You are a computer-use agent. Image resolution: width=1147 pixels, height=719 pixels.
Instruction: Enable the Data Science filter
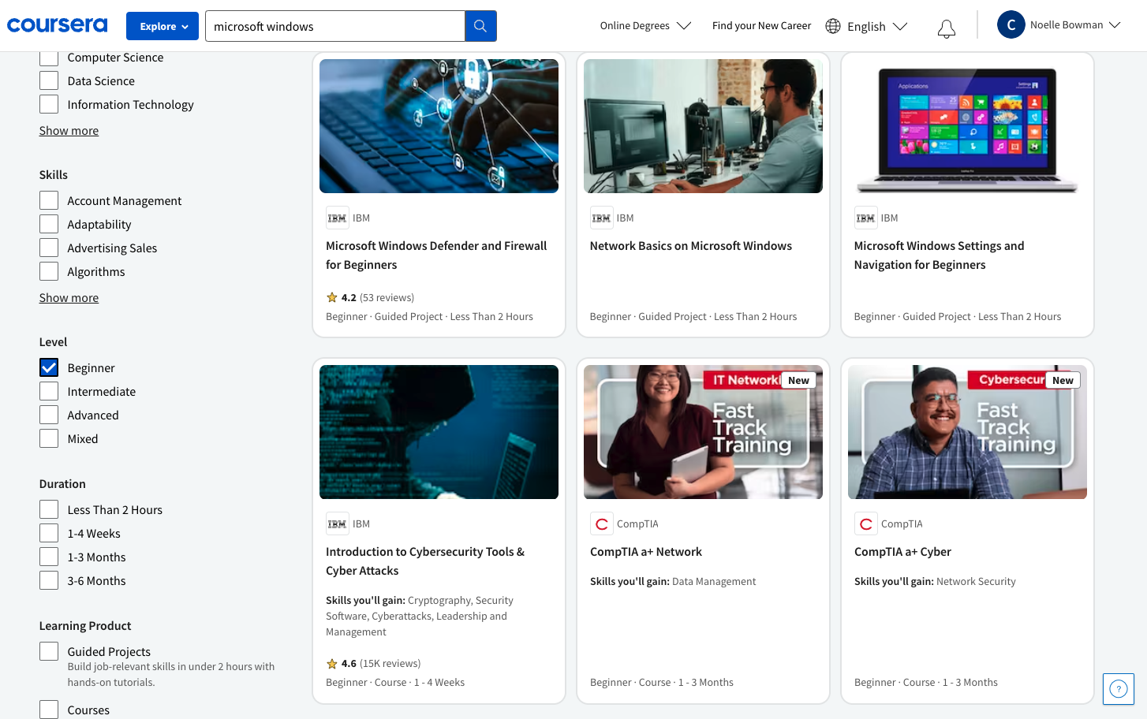[x=48, y=80]
